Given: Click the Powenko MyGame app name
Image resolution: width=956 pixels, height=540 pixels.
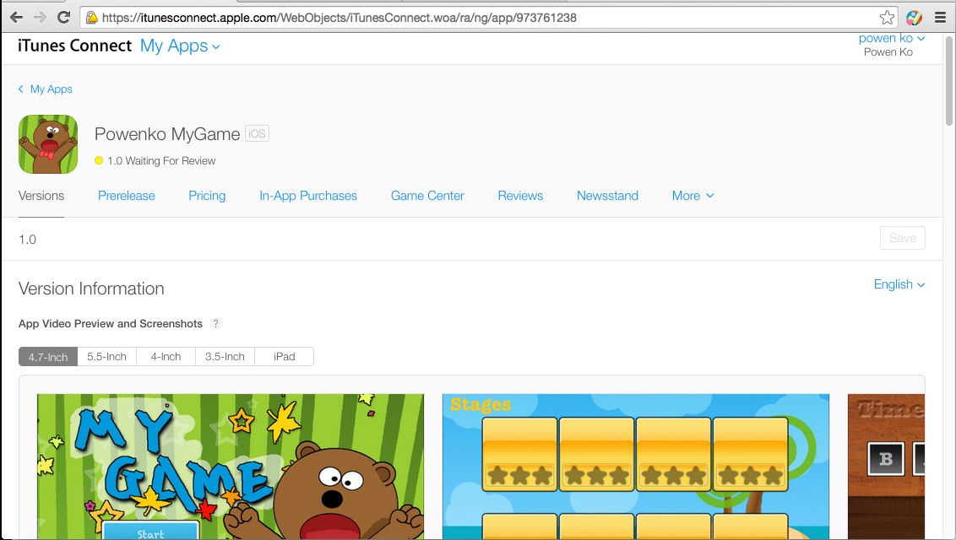Looking at the screenshot, I should pos(167,134).
